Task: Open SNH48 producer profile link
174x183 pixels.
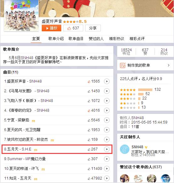Action: point(137,147)
